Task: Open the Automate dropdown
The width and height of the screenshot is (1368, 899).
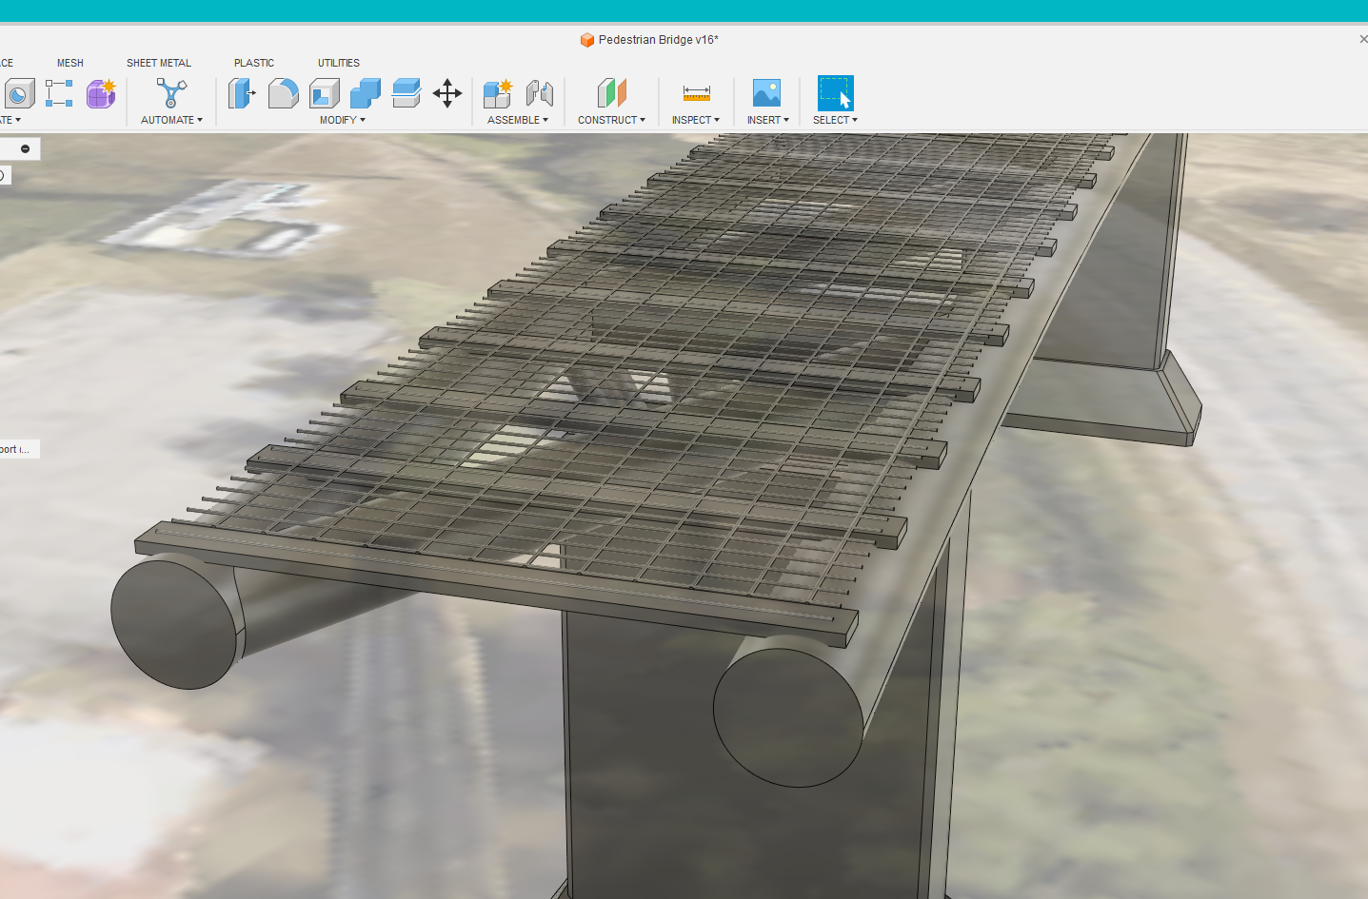Action: (171, 120)
